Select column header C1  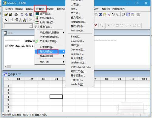[19, 79]
